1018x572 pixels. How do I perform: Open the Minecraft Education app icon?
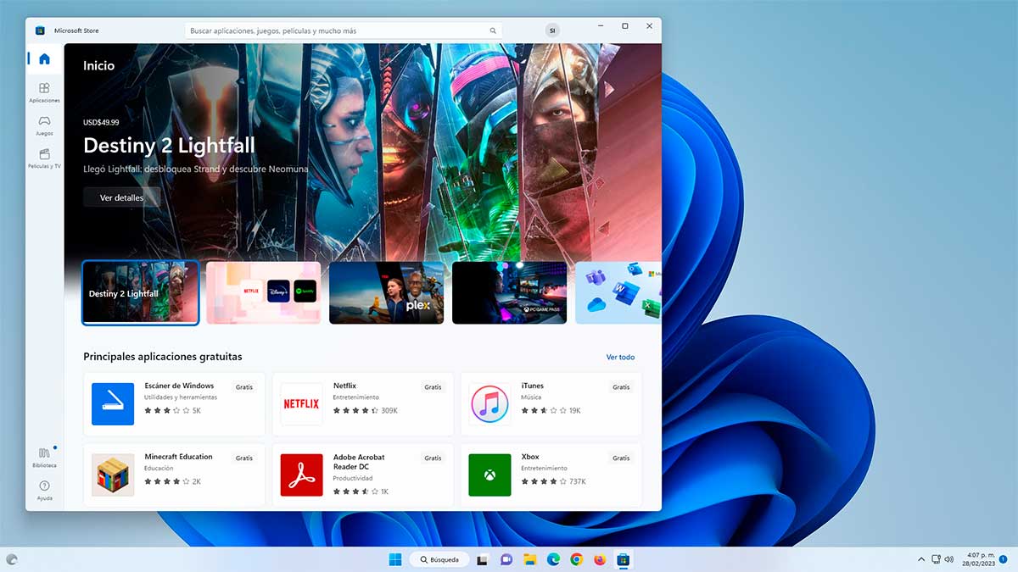(x=113, y=475)
